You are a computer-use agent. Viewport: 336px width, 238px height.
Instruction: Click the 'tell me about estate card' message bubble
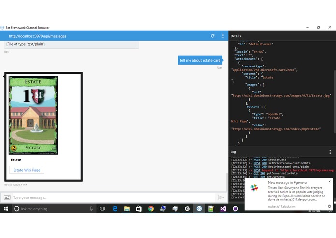pyautogui.click(x=200, y=60)
